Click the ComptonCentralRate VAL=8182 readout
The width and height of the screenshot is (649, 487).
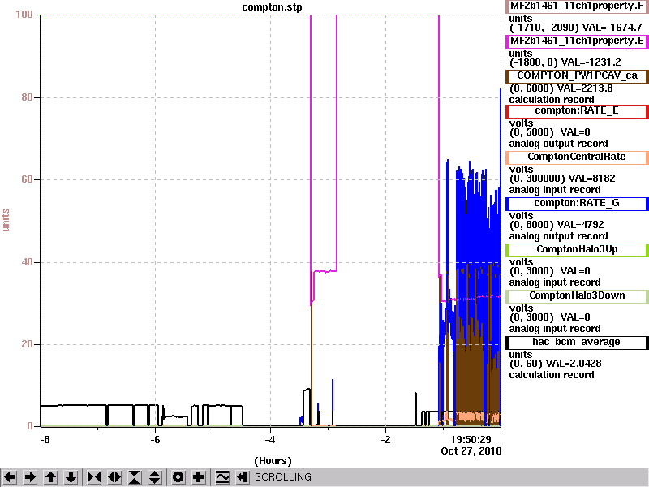(562, 179)
